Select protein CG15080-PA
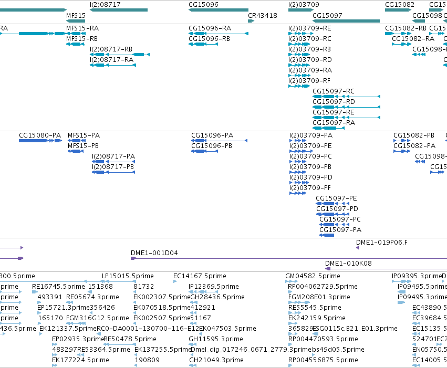 40,135
